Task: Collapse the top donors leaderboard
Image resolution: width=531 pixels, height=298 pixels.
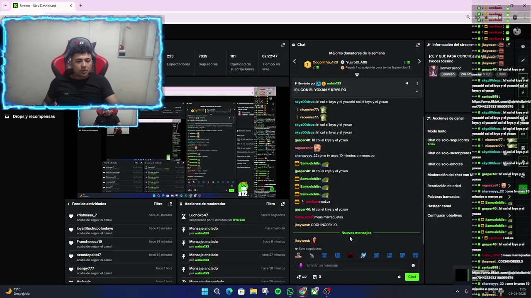Action: pyautogui.click(x=357, y=75)
